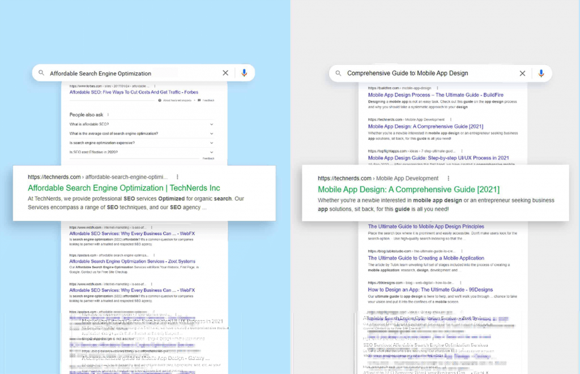Screen dimensions: 580x374
Task: Open three-dot menu beside technerds.com affordable-search-engine-optimi URL
Action: coord(177,177)
